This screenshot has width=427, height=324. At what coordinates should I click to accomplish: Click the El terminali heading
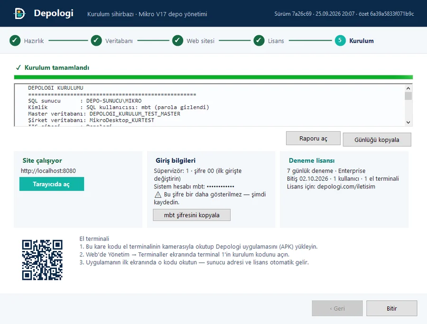click(94, 239)
